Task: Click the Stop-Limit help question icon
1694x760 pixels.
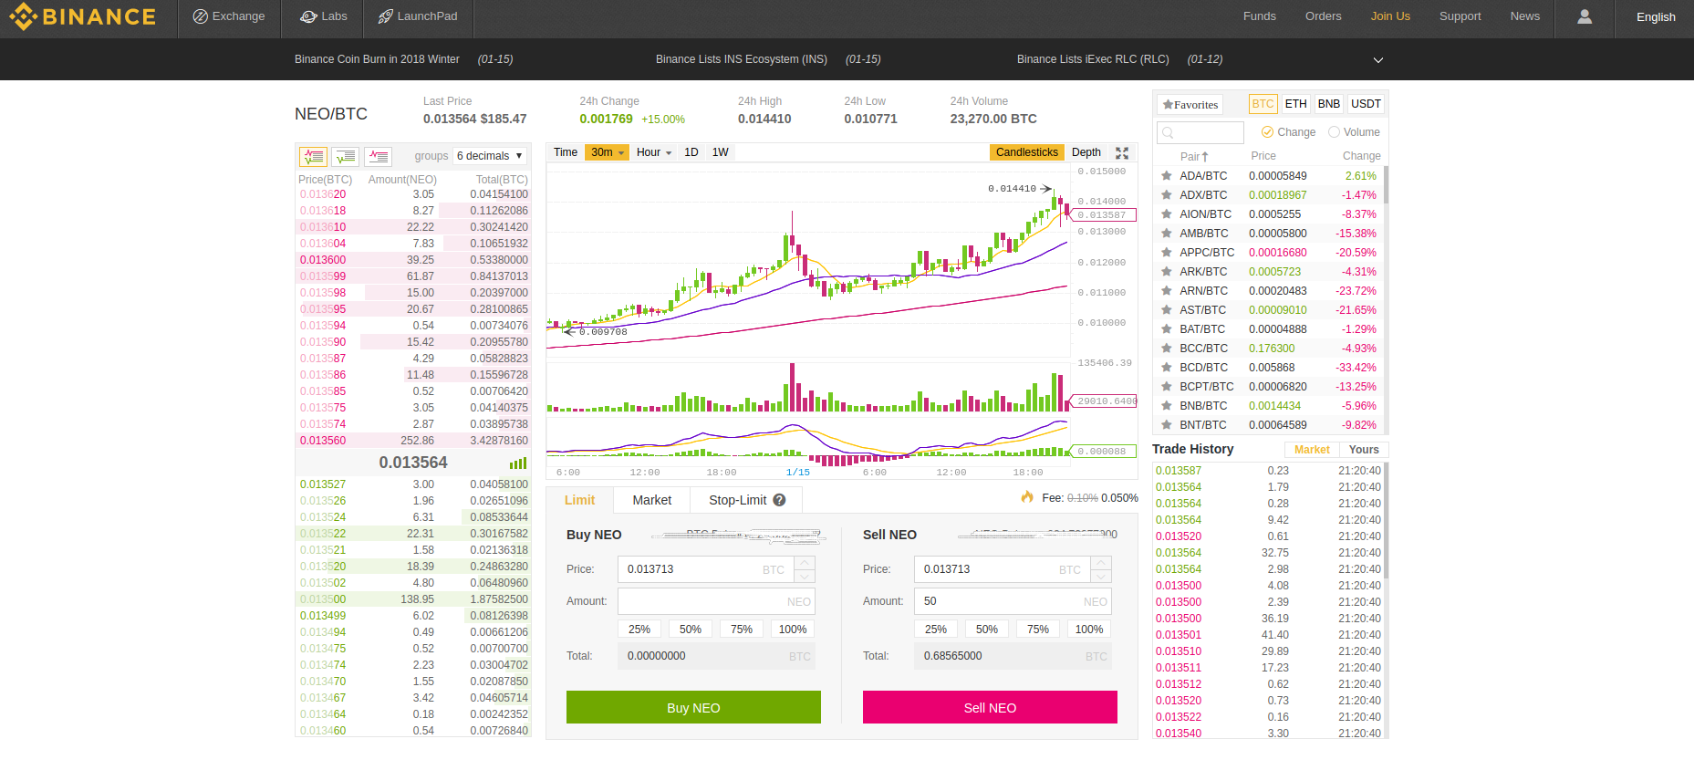Action: pos(779,500)
